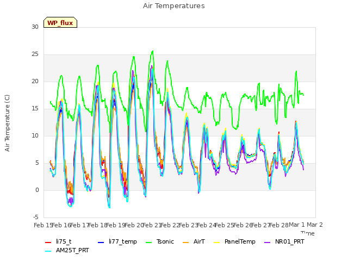
Task: Toggle the NR01_PRT legend entry
Action: 284,241
